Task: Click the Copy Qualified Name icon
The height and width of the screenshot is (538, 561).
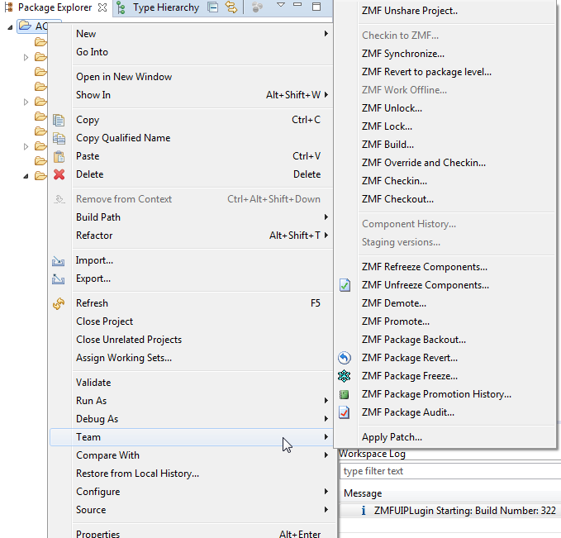Action: [x=59, y=138]
